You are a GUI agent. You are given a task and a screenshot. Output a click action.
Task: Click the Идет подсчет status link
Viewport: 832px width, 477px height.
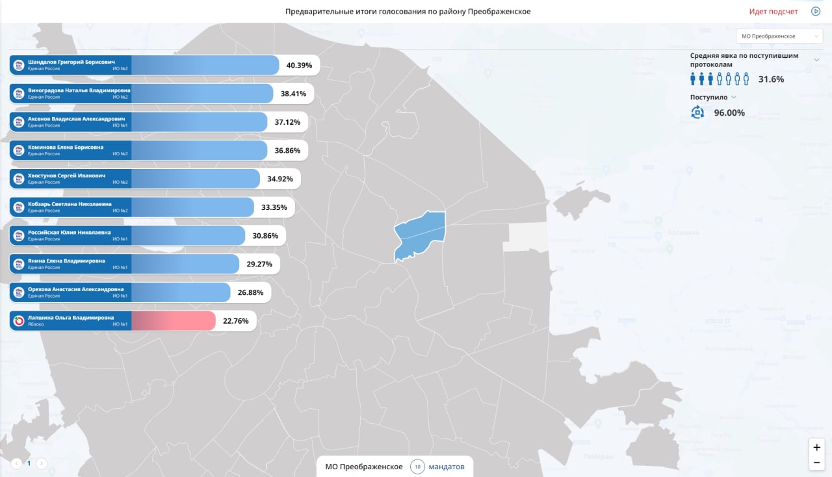[x=773, y=12]
